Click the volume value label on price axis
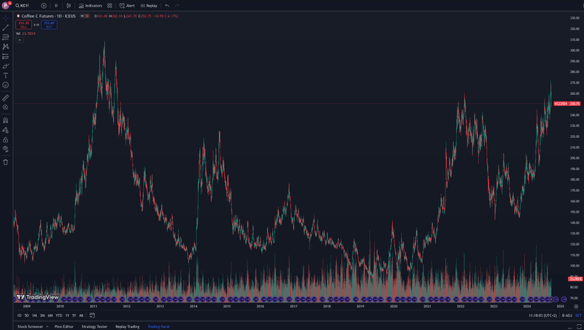 [x=575, y=279]
